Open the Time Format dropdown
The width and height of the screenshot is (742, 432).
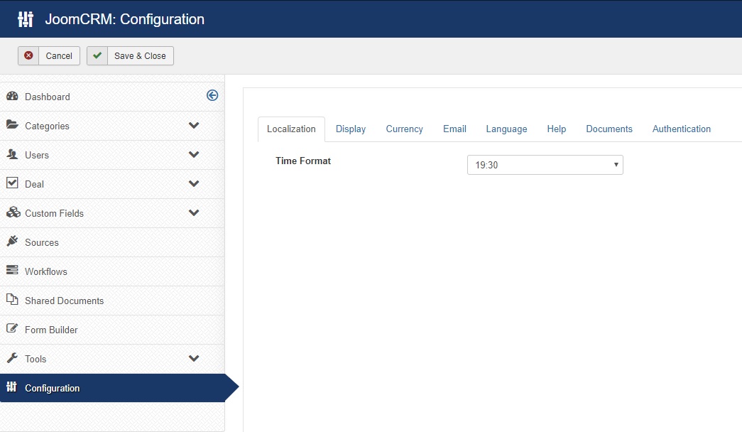coord(545,165)
